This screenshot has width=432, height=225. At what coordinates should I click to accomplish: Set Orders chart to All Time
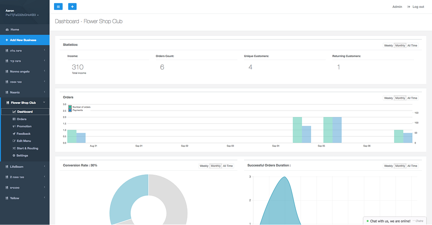pos(412,98)
